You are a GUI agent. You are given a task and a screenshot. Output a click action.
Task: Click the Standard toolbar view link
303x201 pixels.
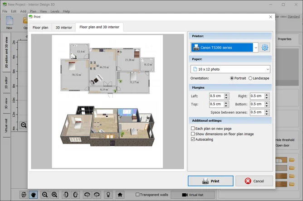click(x=294, y=17)
